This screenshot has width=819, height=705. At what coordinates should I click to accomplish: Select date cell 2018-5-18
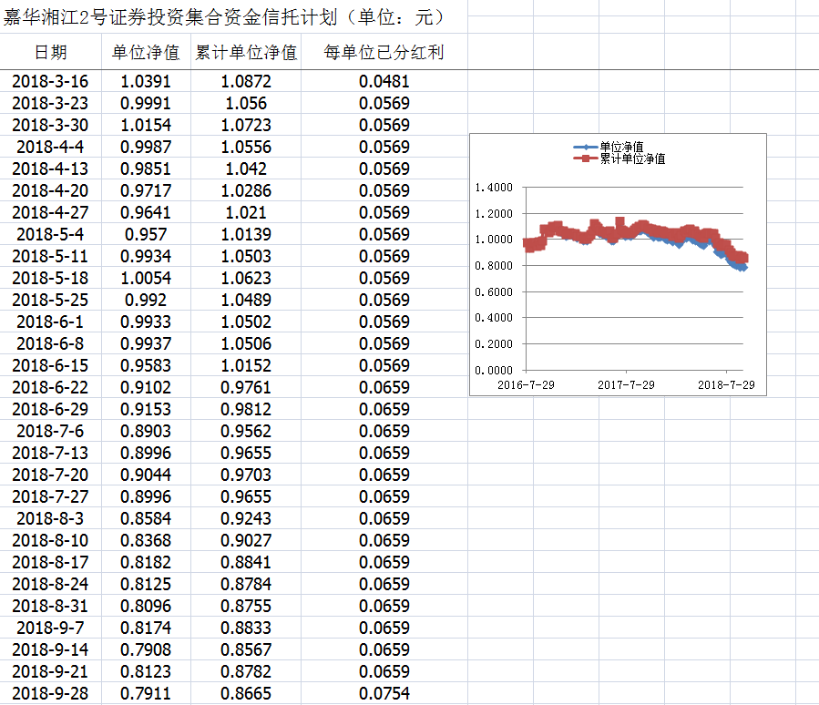(50, 279)
